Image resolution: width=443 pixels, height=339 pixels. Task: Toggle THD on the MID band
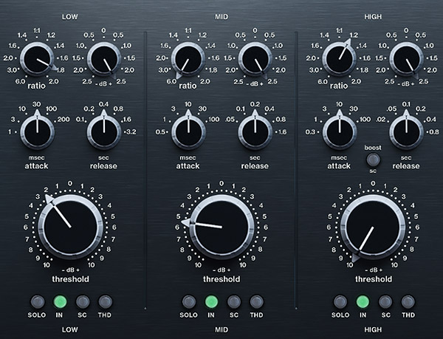coord(256,302)
